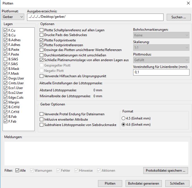Click the Ausgabeverzeichnis path field
192x188 pixels.
(95, 17)
